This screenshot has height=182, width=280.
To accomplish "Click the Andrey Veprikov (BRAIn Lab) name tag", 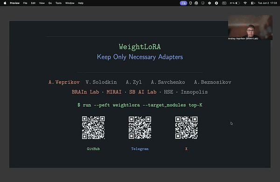I will [x=243, y=38].
